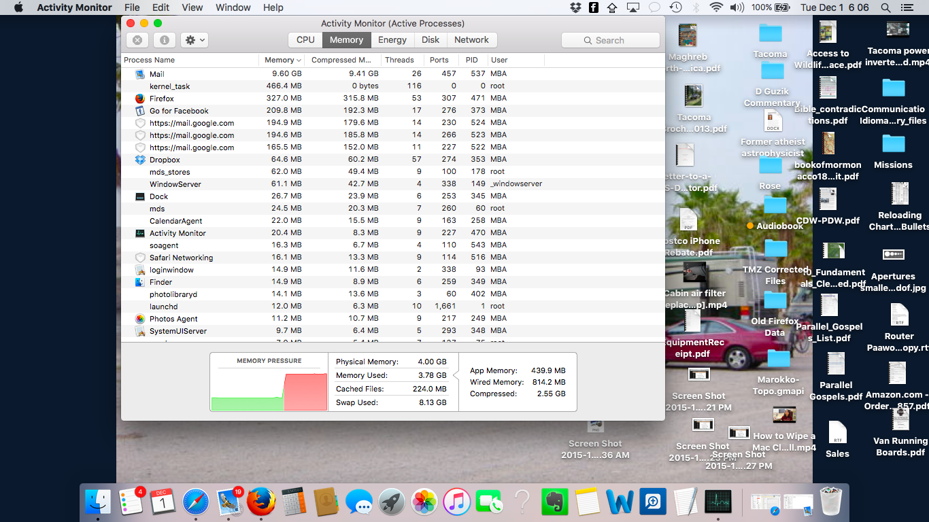929x522 pixels.
Task: Select the Memory tab
Action: [x=346, y=40]
